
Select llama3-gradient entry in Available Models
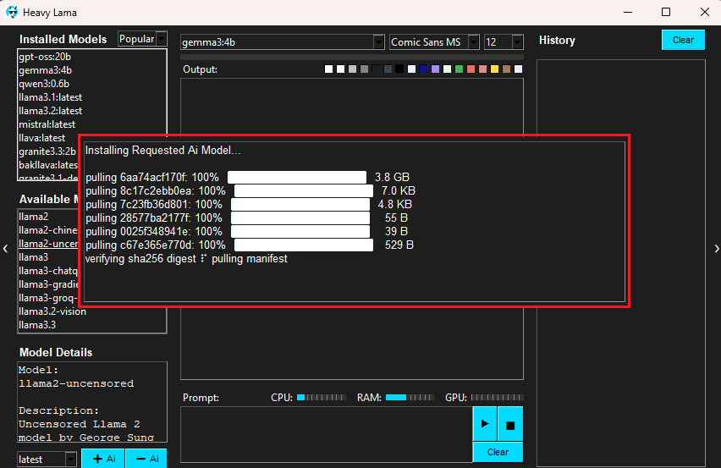click(x=48, y=284)
